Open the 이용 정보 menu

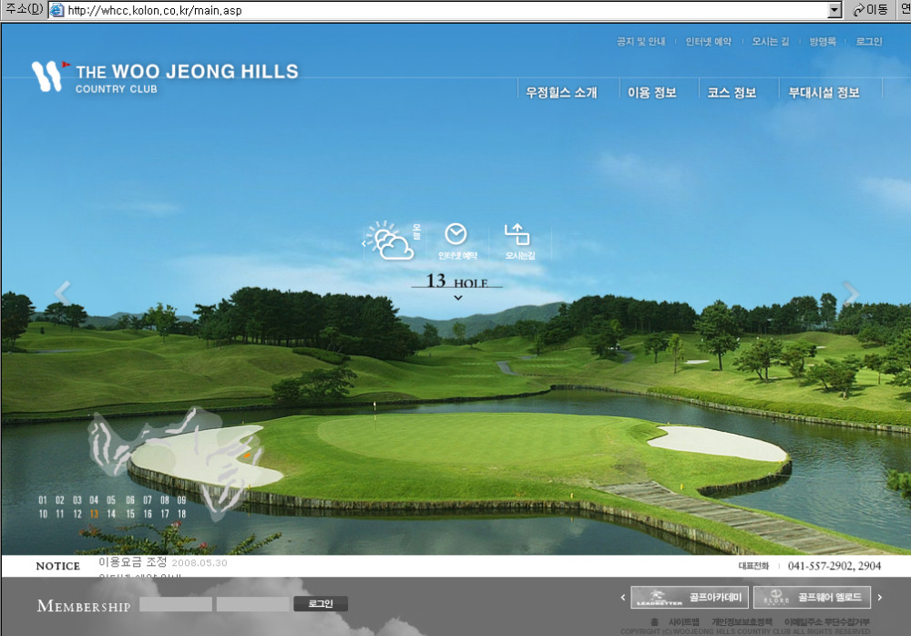pos(652,92)
